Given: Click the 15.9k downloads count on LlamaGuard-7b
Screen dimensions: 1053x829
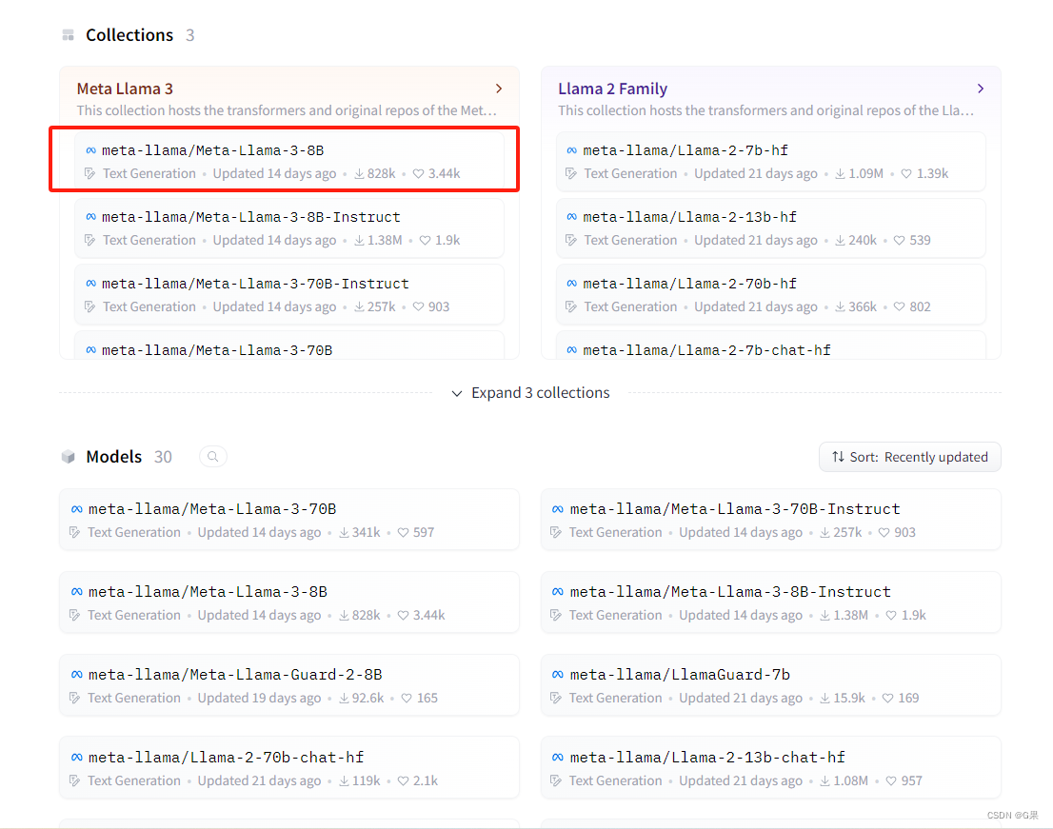Looking at the screenshot, I should pyautogui.click(x=849, y=698).
